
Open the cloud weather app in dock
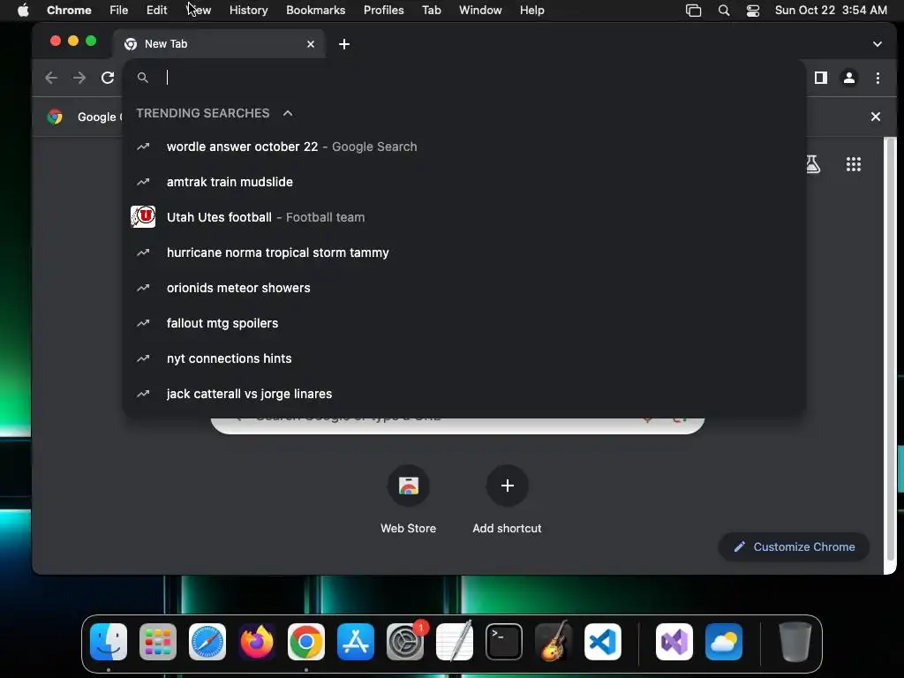coord(724,642)
